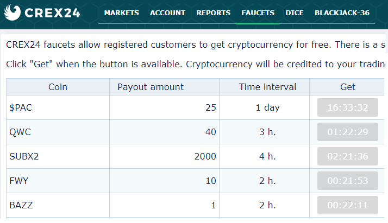388x223 pixels.
Task: Open the Account menu
Action: (x=167, y=12)
